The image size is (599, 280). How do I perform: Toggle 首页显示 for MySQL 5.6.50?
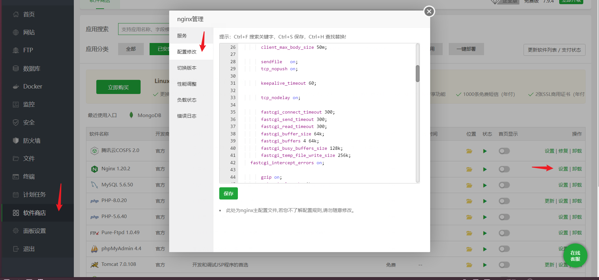pos(504,185)
